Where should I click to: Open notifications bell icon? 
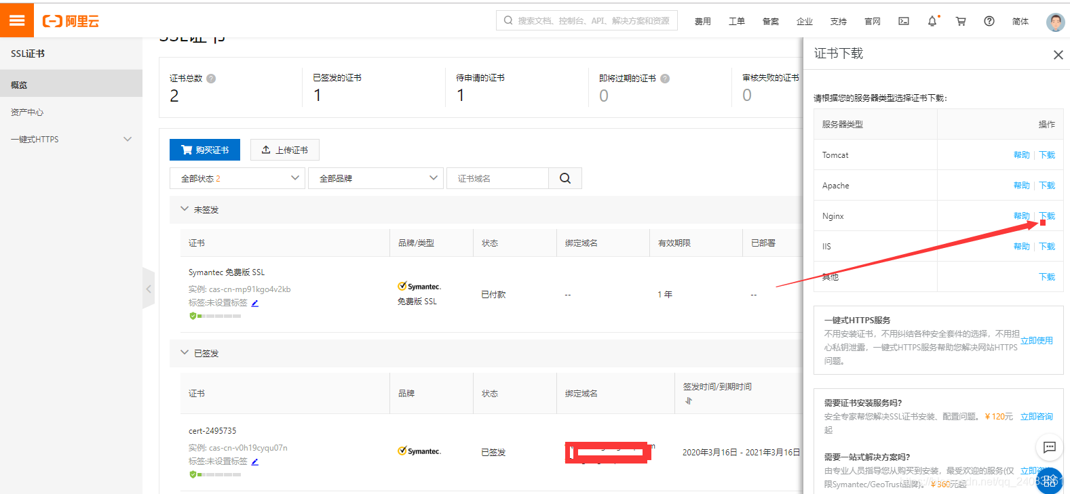[932, 21]
